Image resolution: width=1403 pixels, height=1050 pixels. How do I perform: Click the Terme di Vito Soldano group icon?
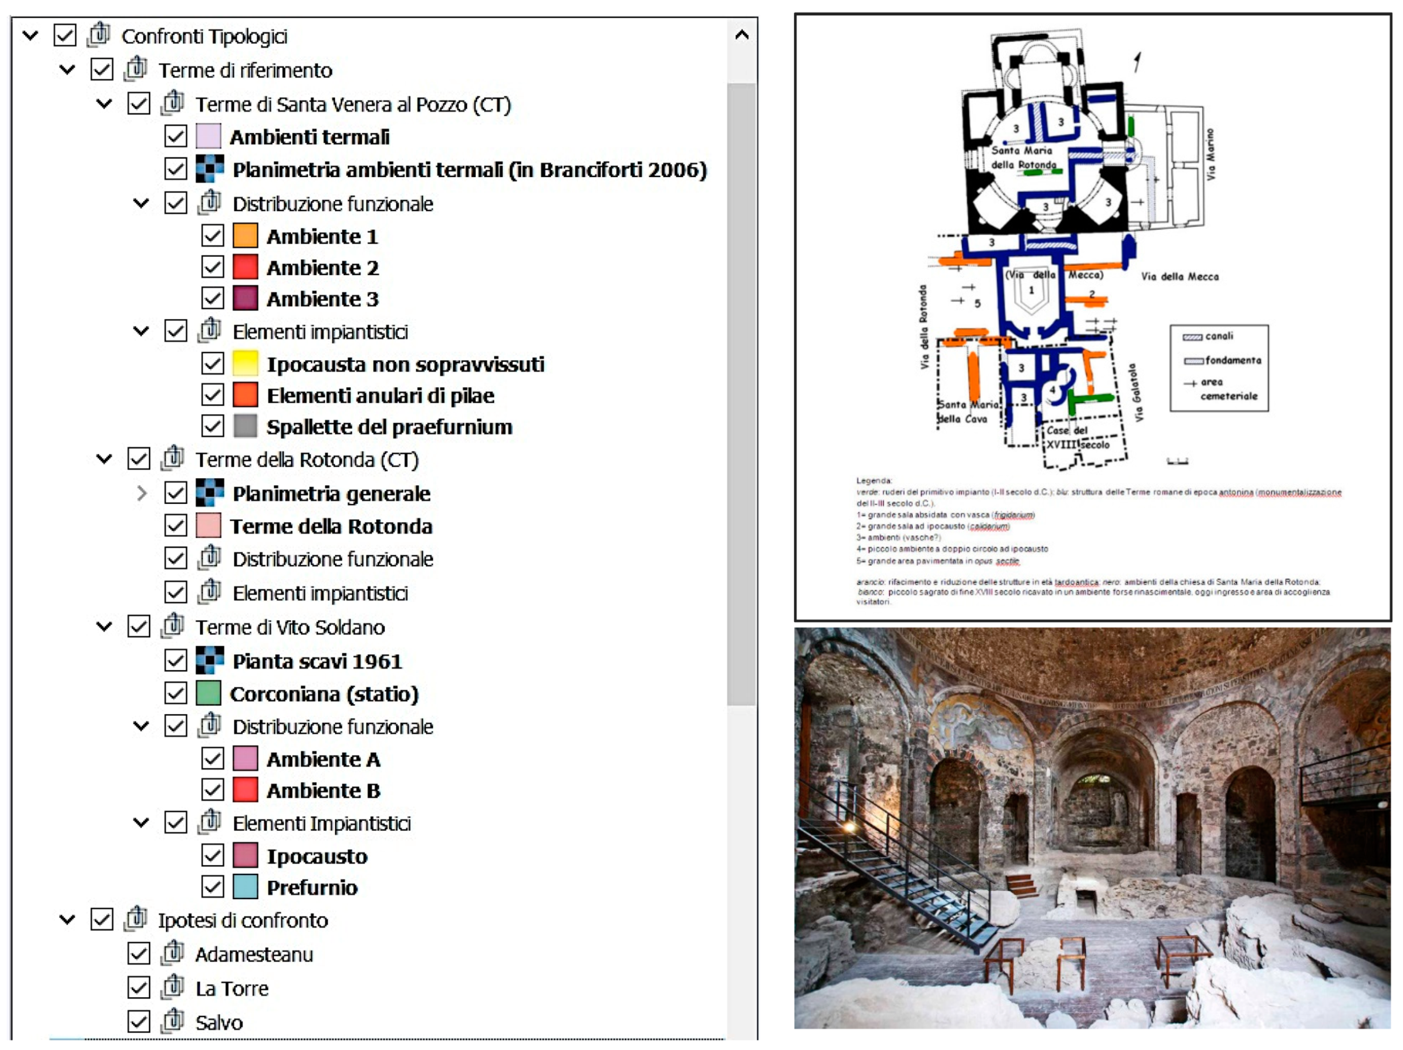click(172, 626)
